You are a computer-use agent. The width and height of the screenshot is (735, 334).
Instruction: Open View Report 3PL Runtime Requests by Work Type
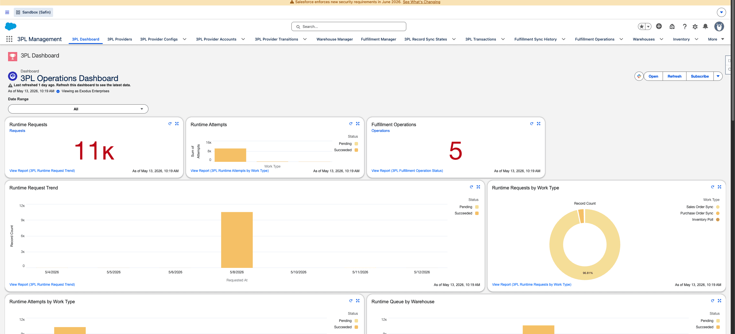pyautogui.click(x=532, y=285)
